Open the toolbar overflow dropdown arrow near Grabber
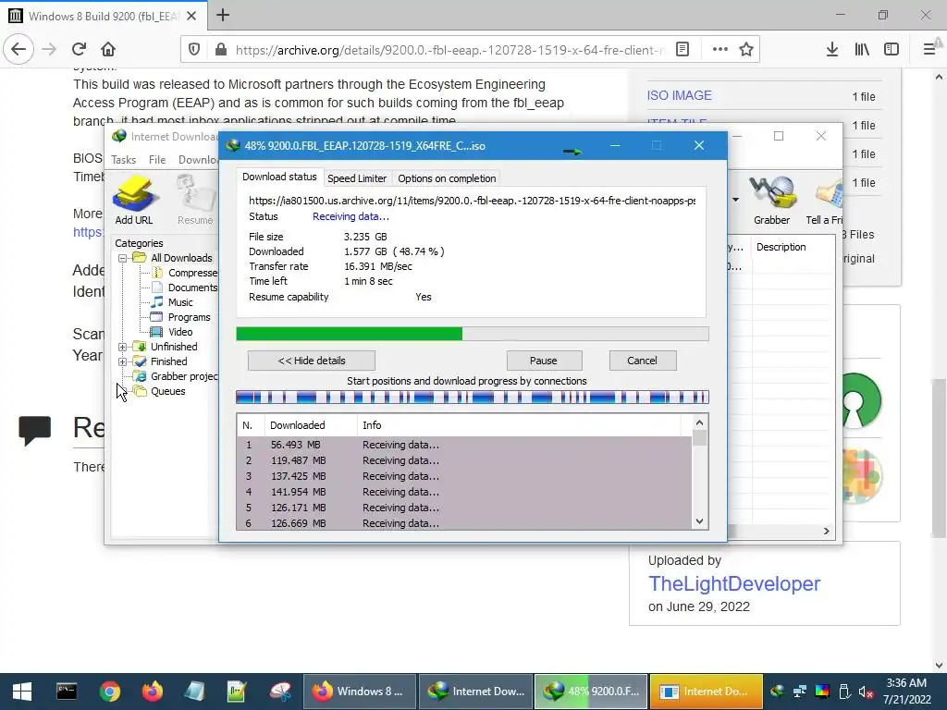This screenshot has height=710, width=947. click(x=735, y=200)
